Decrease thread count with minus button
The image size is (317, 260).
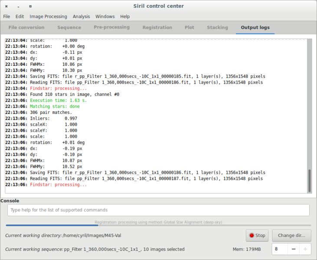click(294, 249)
